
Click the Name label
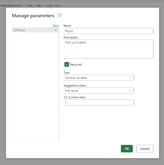[67, 26]
